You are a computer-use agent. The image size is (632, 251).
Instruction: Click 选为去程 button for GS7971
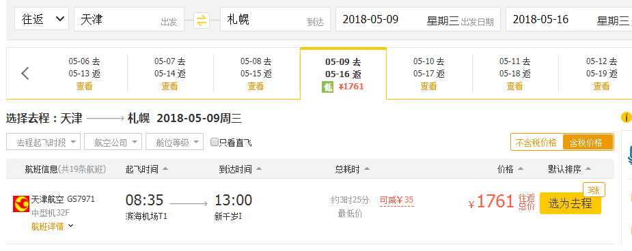pyautogui.click(x=570, y=203)
